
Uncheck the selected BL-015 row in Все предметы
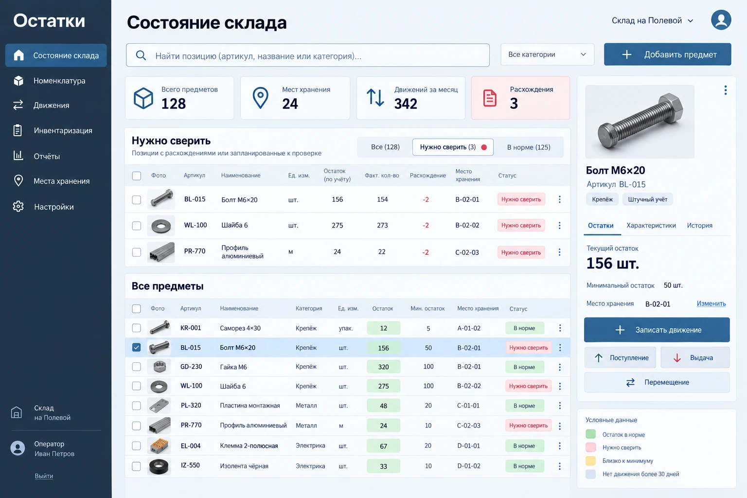click(x=137, y=348)
